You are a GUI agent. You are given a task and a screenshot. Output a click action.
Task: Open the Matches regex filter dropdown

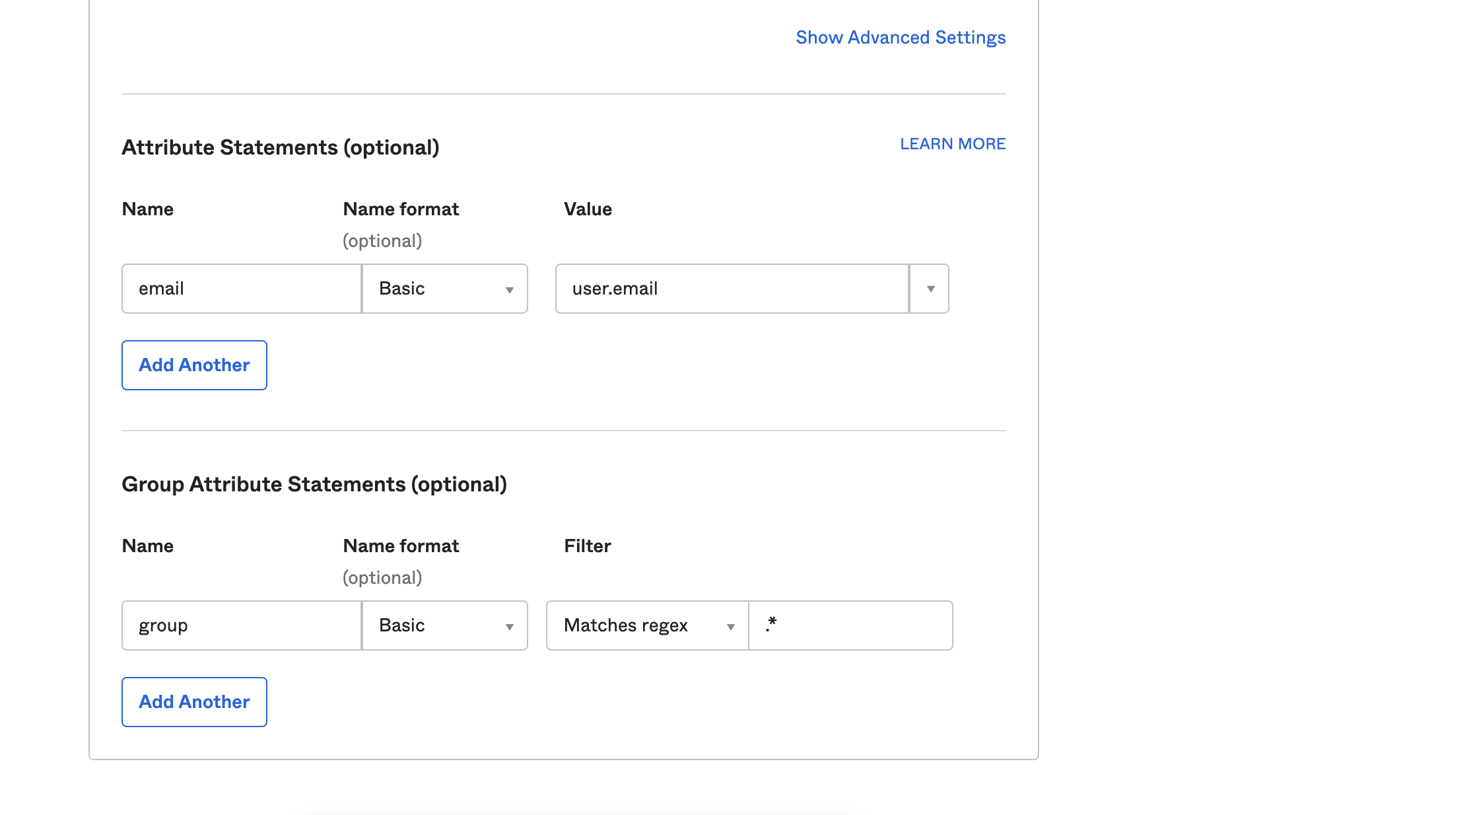648,625
